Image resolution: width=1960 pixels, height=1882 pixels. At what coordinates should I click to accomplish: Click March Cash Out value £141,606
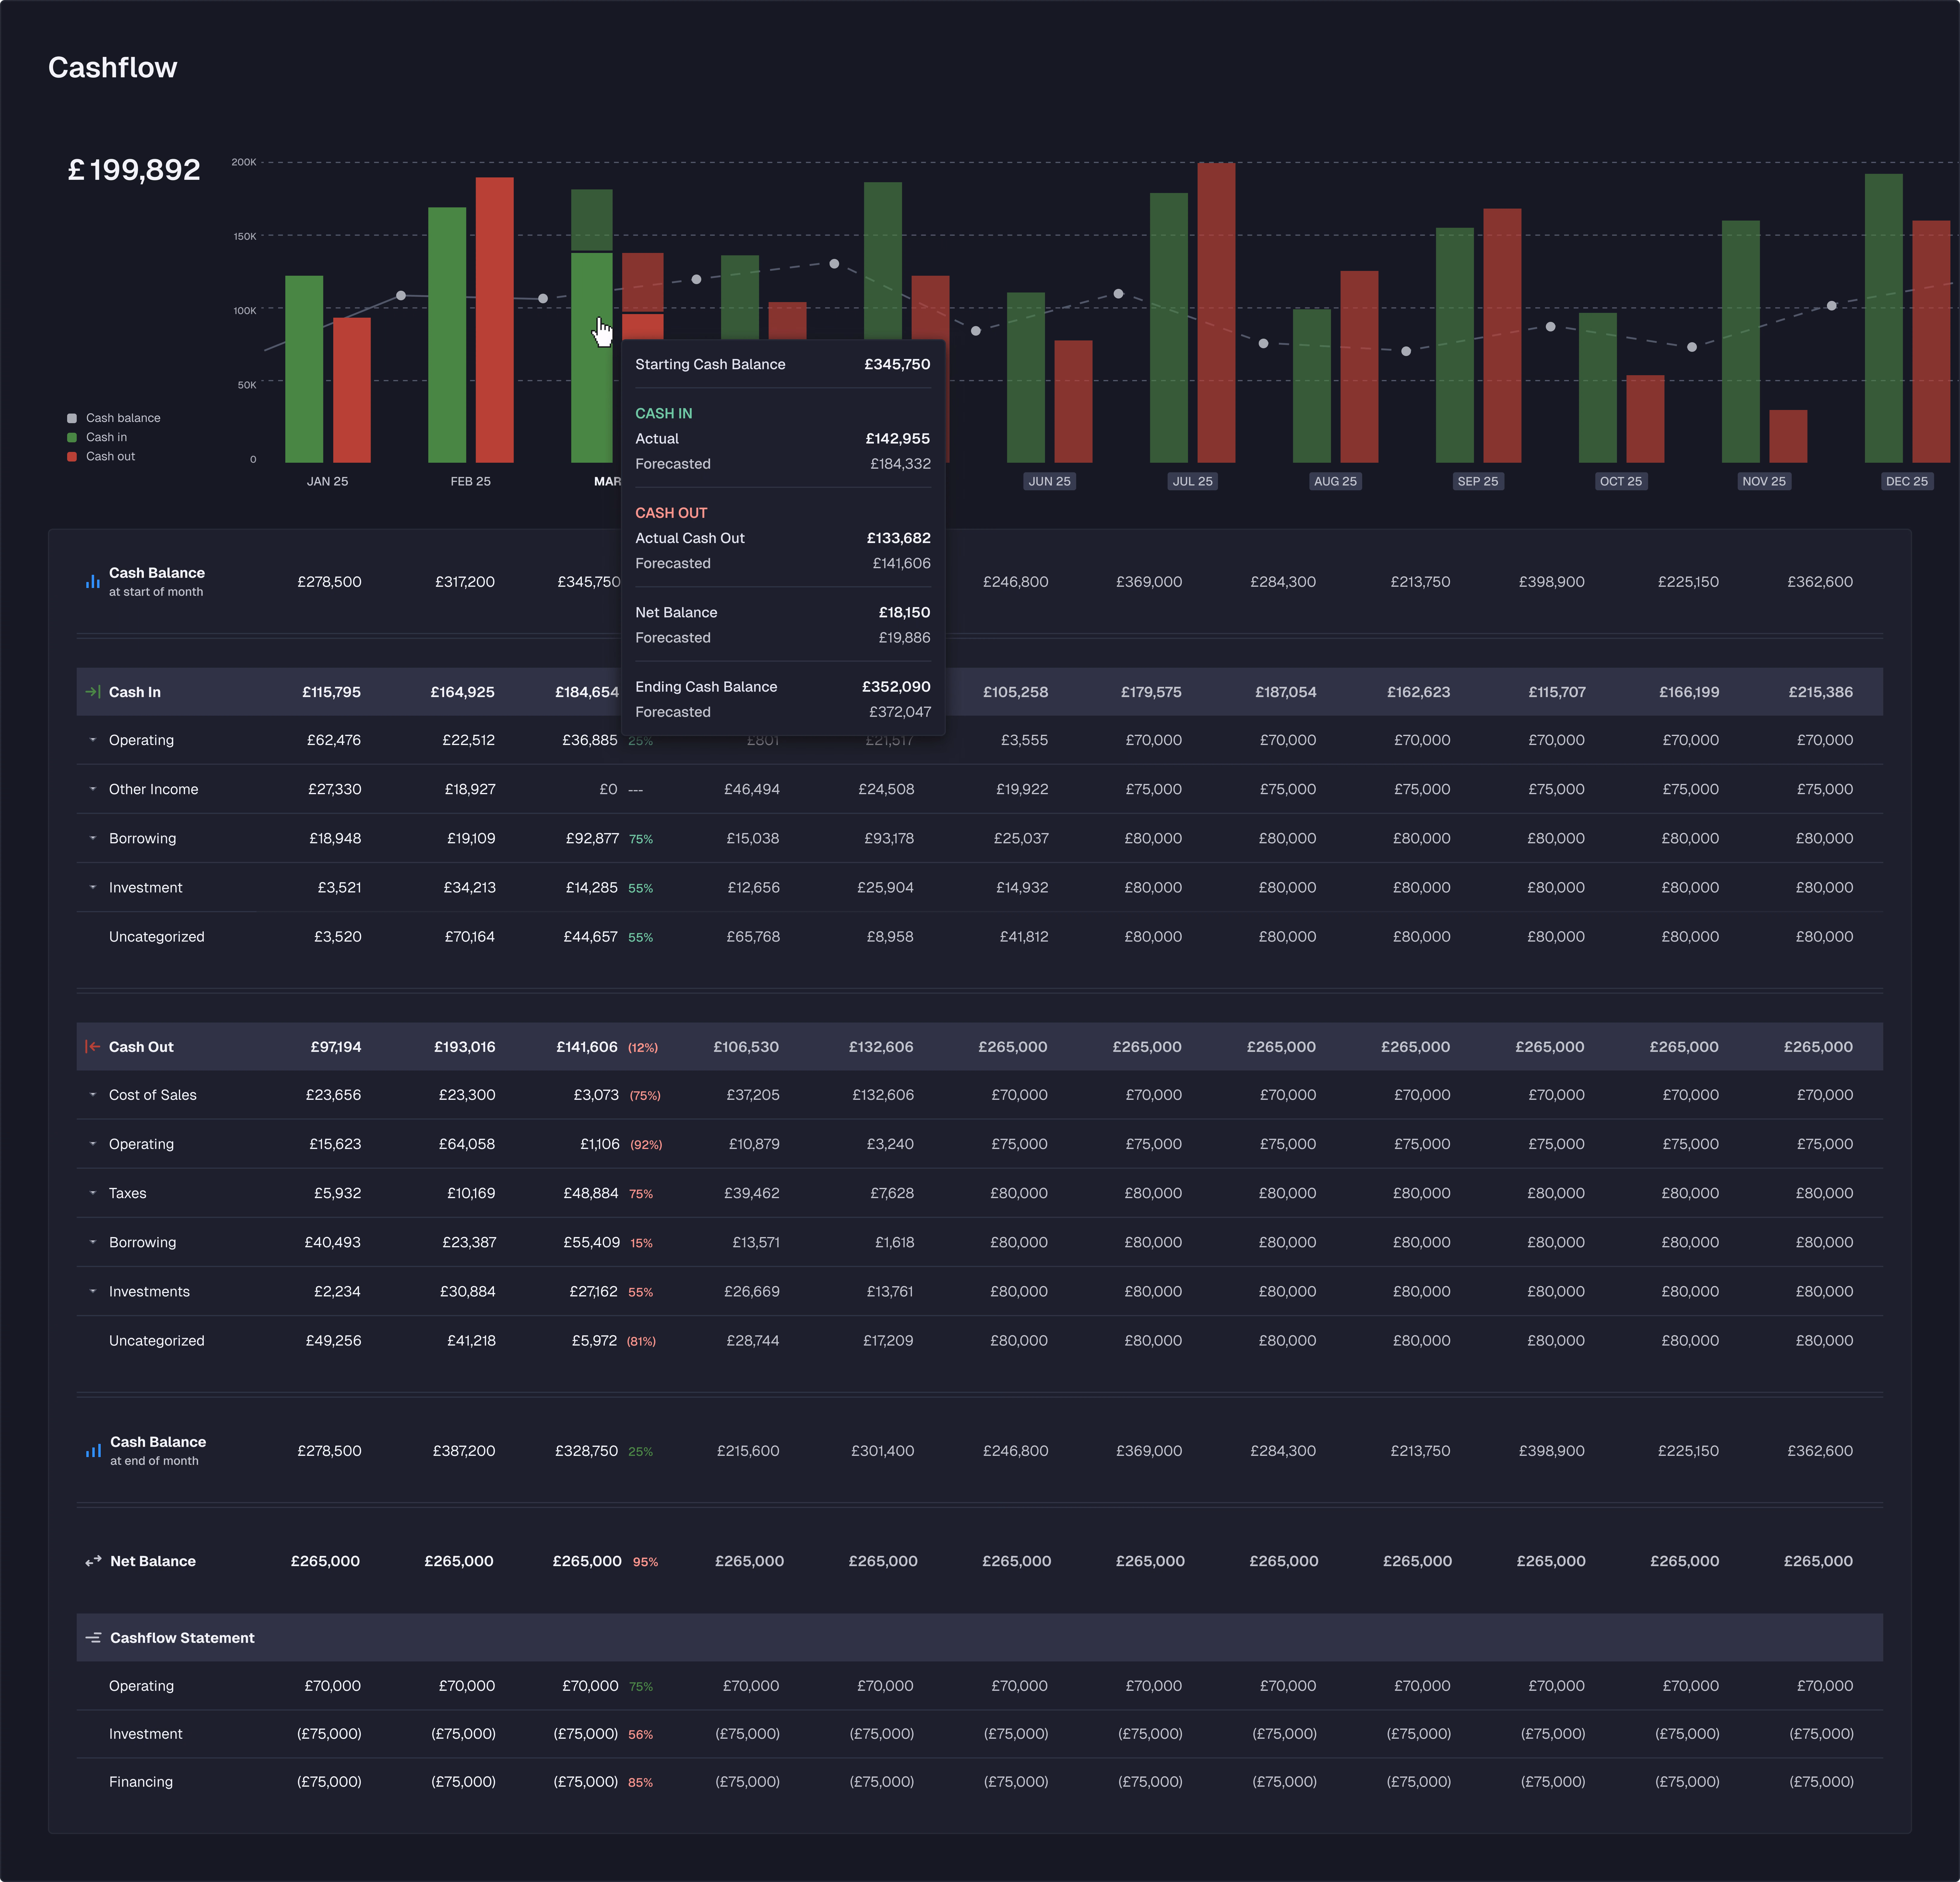point(587,1047)
